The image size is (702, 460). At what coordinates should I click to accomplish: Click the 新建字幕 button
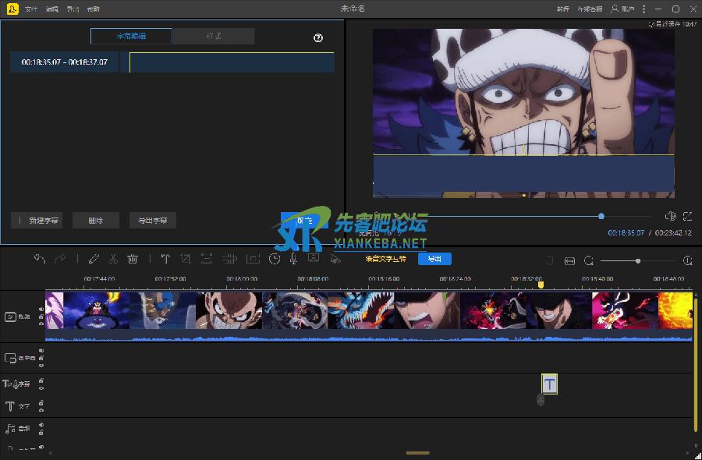coord(38,220)
